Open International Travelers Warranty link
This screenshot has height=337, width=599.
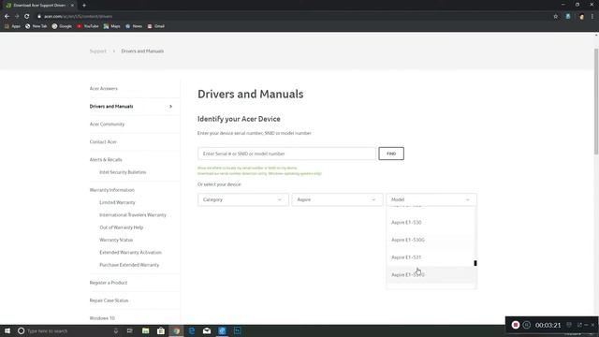point(133,215)
